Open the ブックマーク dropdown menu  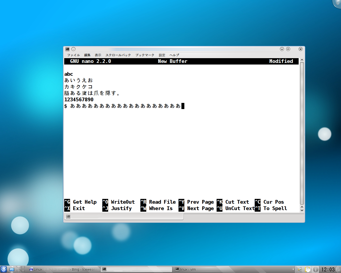click(x=145, y=55)
